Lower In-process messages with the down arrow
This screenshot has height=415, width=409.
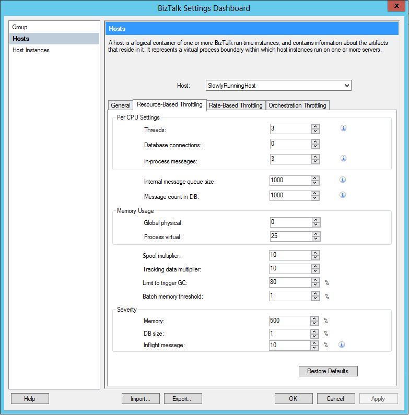(x=315, y=161)
